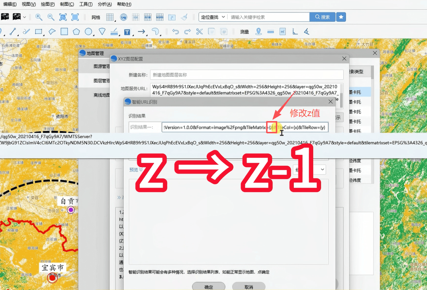The width and height of the screenshot is (427, 290).
Task: Click the star favorites button
Action: click(x=341, y=17)
